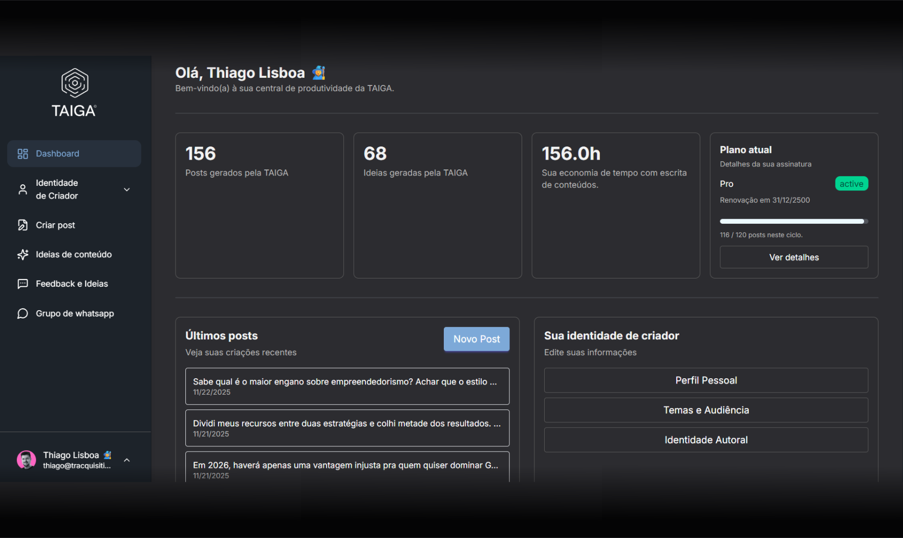This screenshot has width=903, height=538.
Task: Select Temas e Audiência option
Action: click(705, 410)
